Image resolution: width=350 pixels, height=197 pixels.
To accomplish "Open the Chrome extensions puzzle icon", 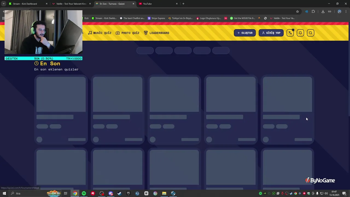I will tap(313, 11).
